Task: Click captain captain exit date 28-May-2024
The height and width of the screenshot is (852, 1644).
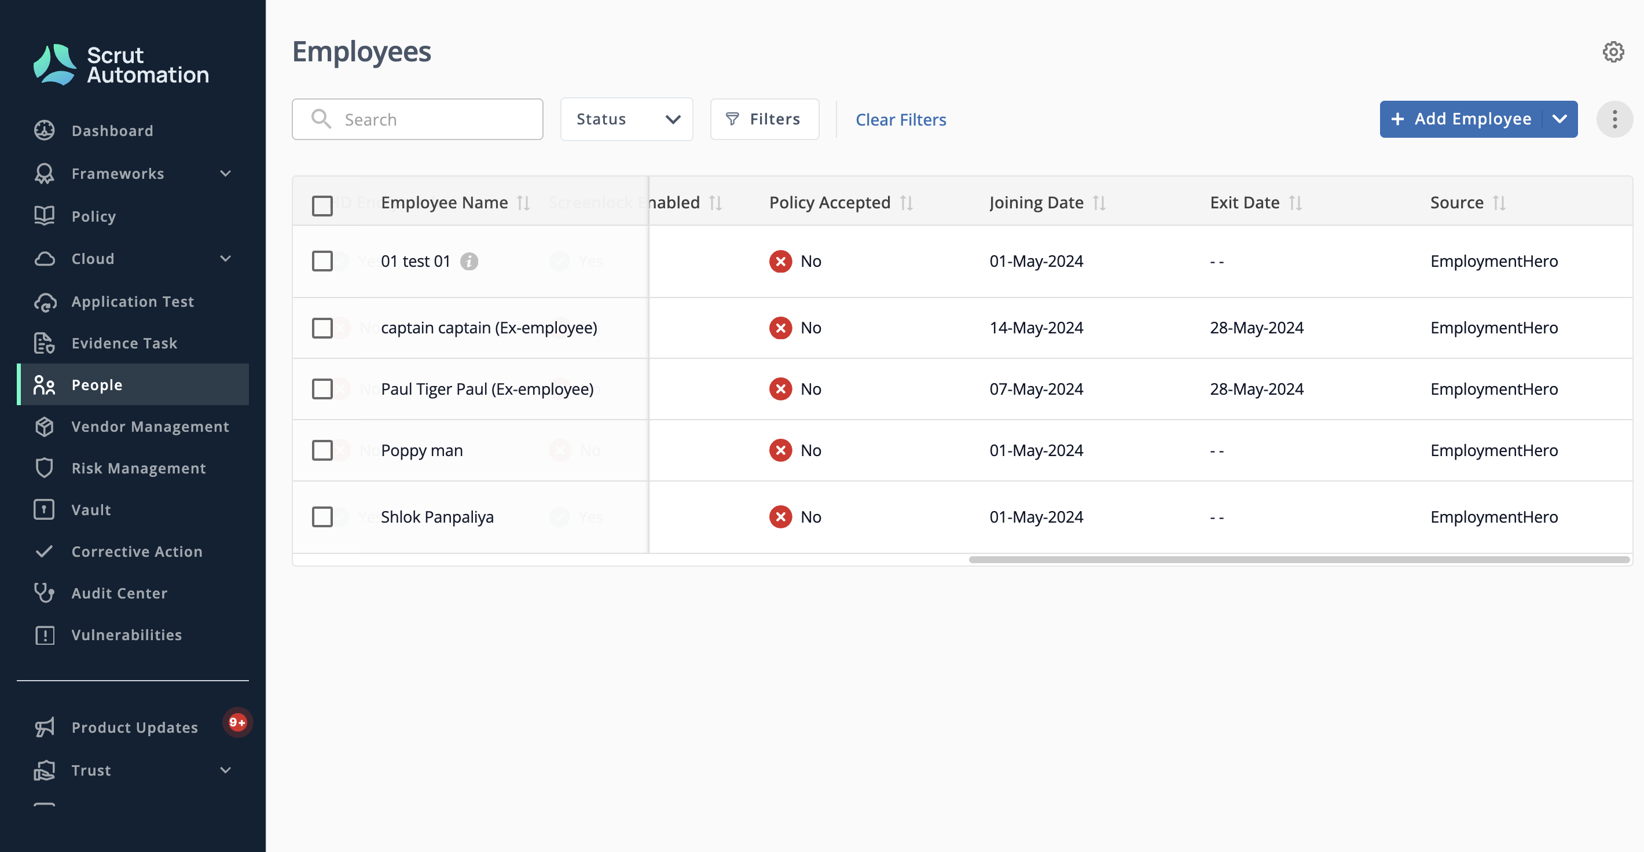Action: pos(1257,328)
